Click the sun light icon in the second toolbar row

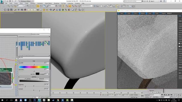point(44,10)
